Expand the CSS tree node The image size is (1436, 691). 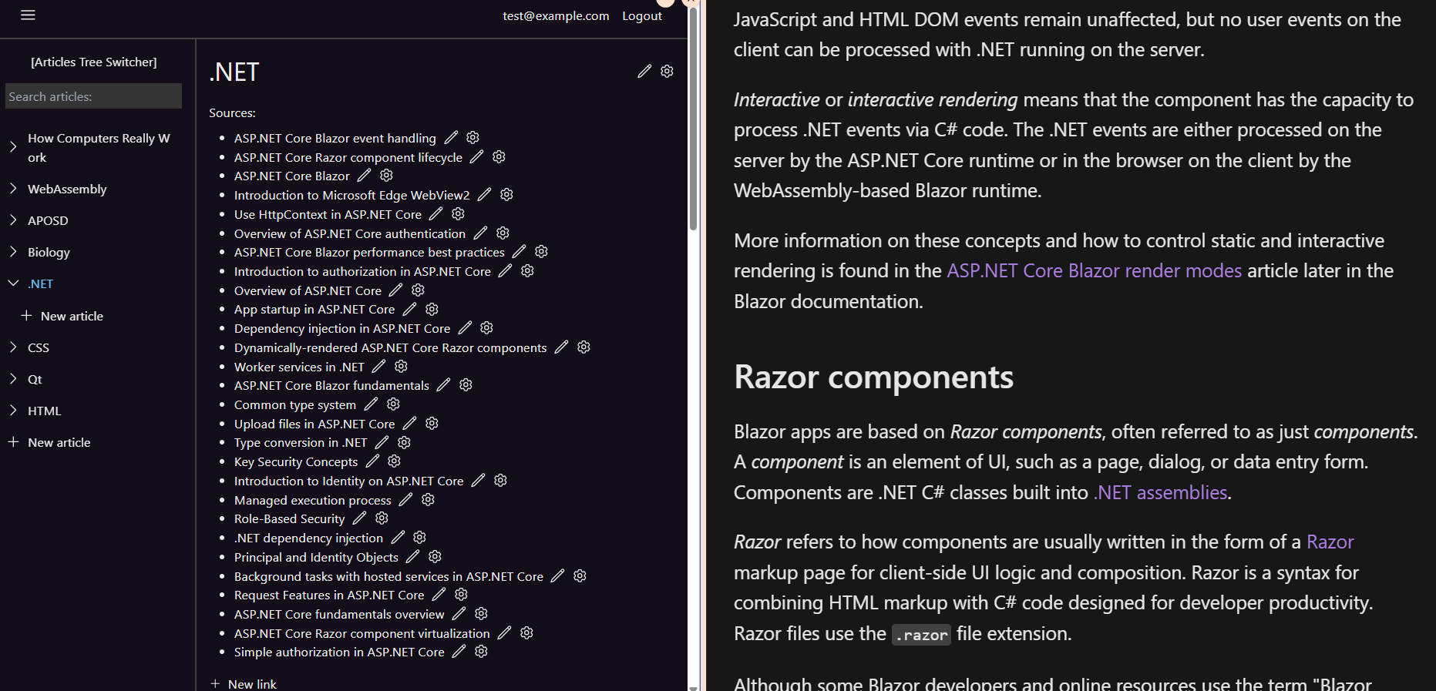[x=13, y=347]
